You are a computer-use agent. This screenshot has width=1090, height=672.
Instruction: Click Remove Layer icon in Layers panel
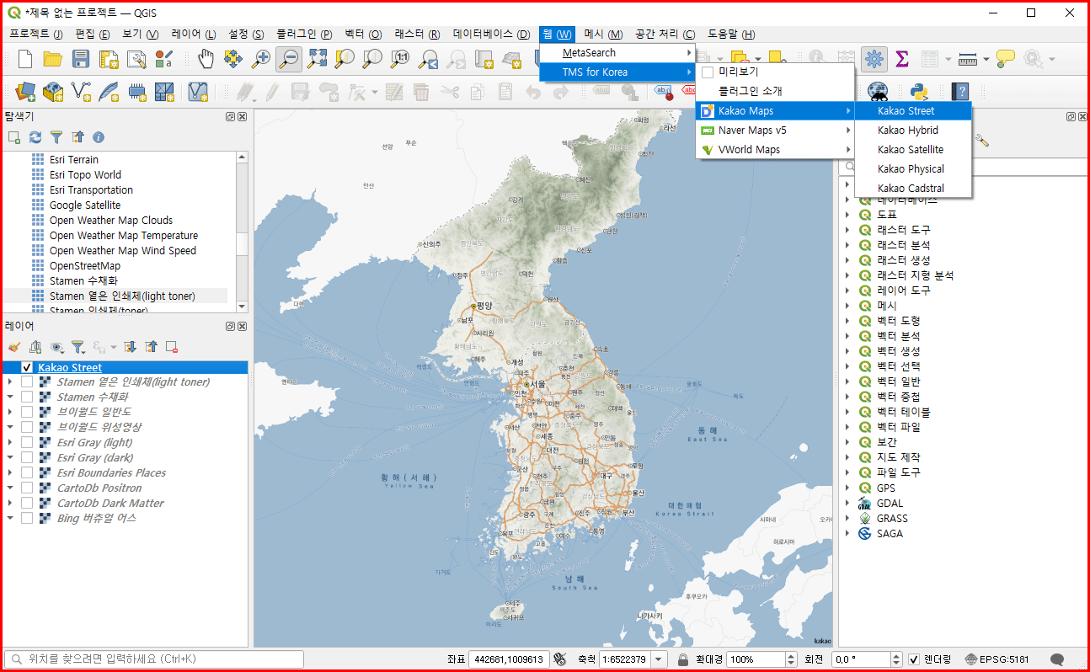pos(171,347)
